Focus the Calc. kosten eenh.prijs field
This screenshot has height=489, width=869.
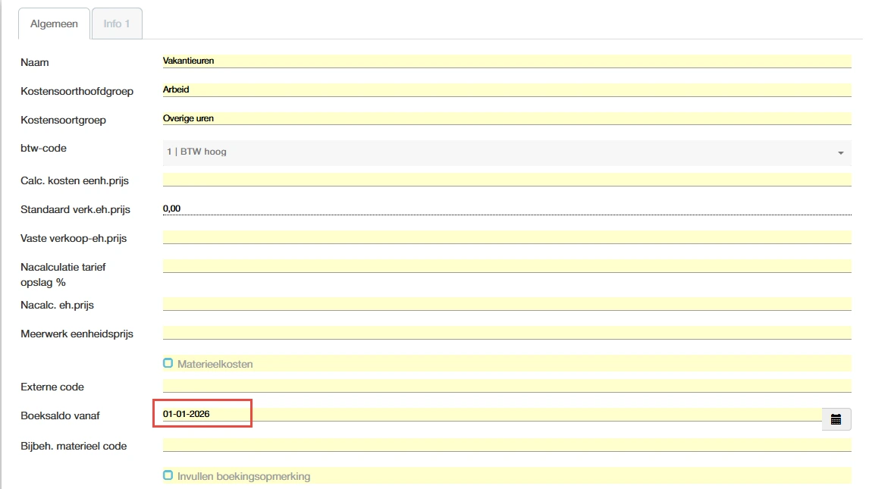tap(507, 179)
